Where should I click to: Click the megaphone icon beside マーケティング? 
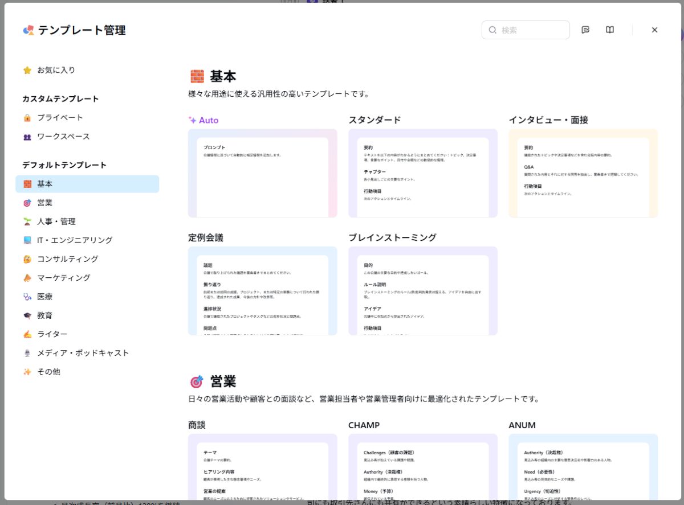point(27,278)
